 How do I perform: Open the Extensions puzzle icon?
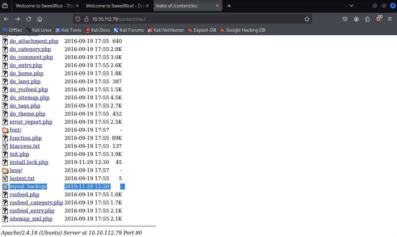[x=367, y=19]
